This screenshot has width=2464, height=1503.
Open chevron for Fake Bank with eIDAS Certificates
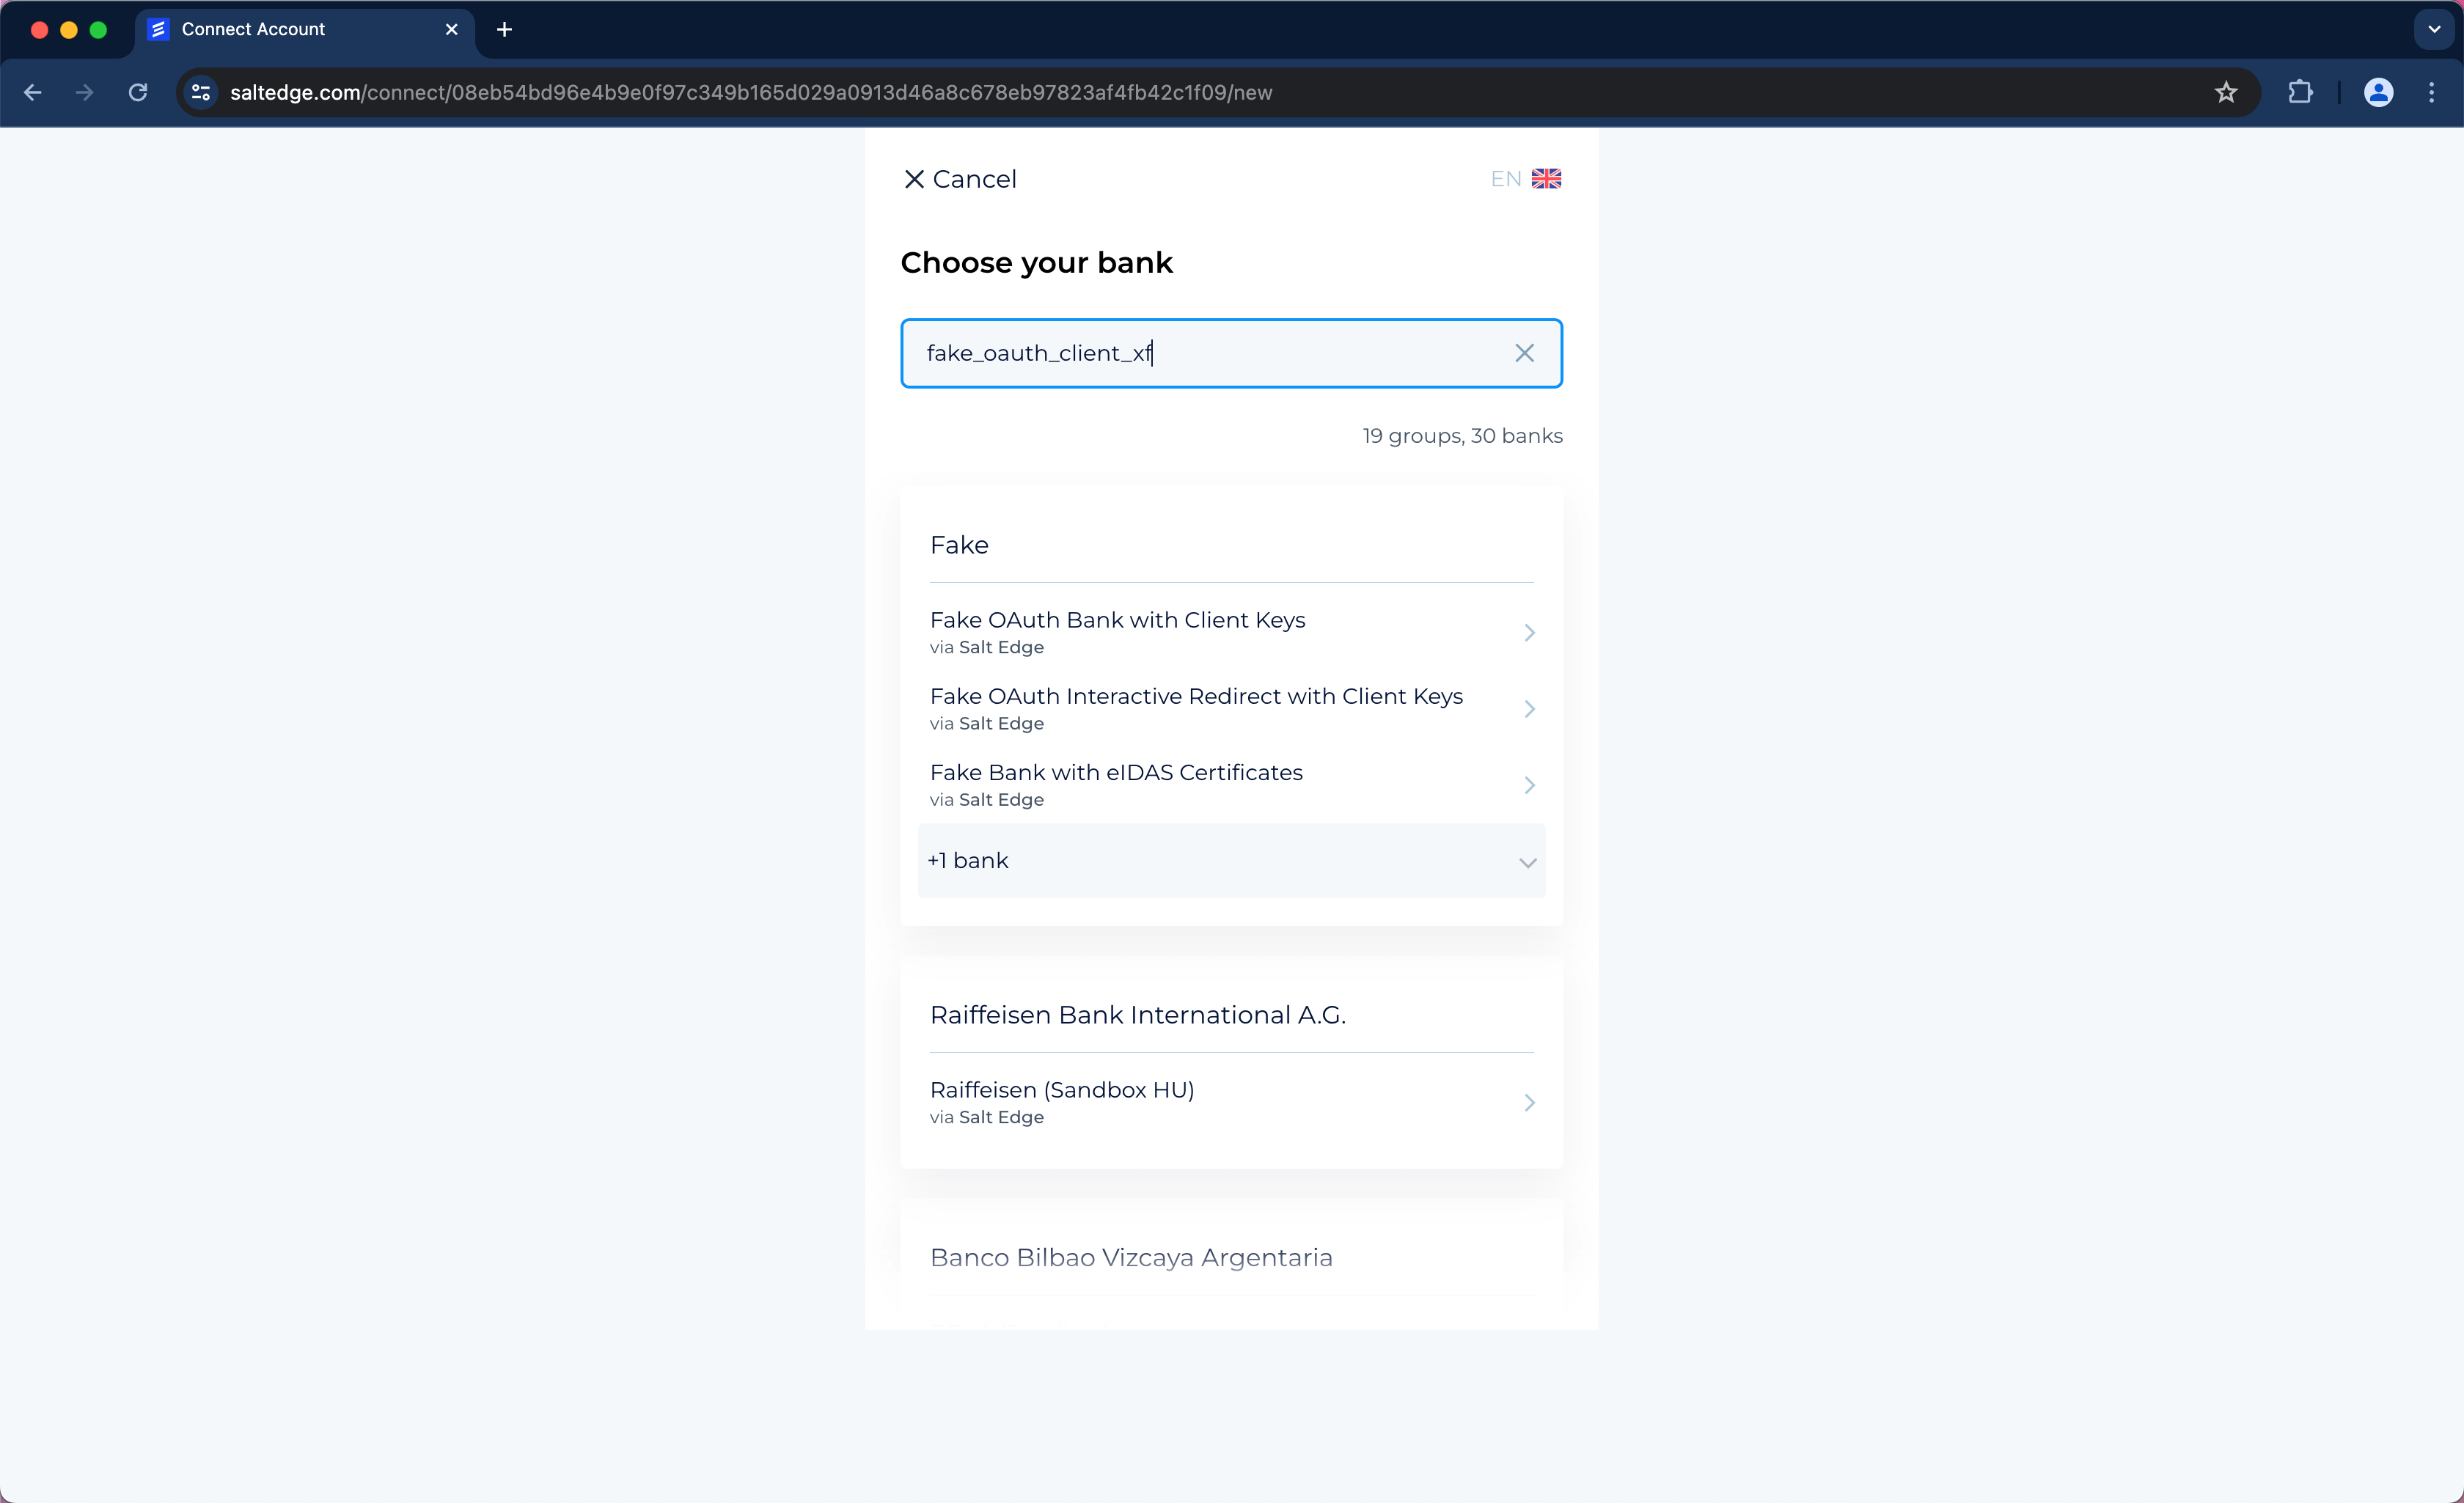click(x=1529, y=785)
